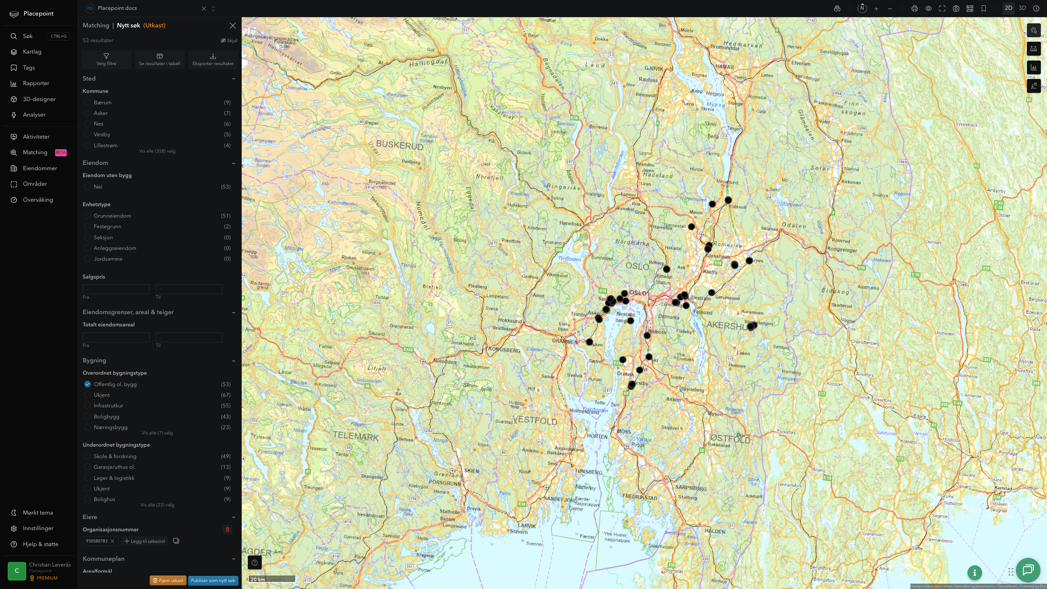Viewport: 1047px width, 589px height.
Task: Collapse the Bygning section
Action: coord(234,360)
